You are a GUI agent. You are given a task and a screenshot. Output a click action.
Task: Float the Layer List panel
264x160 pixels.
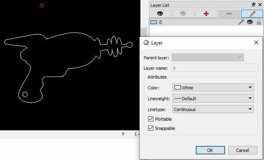254,5
